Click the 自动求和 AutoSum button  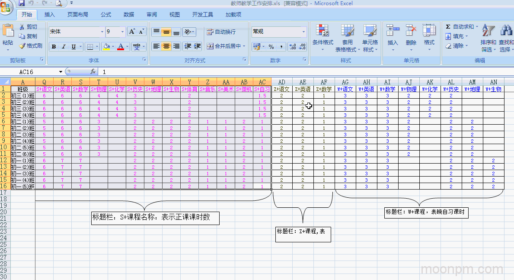coord(460,27)
